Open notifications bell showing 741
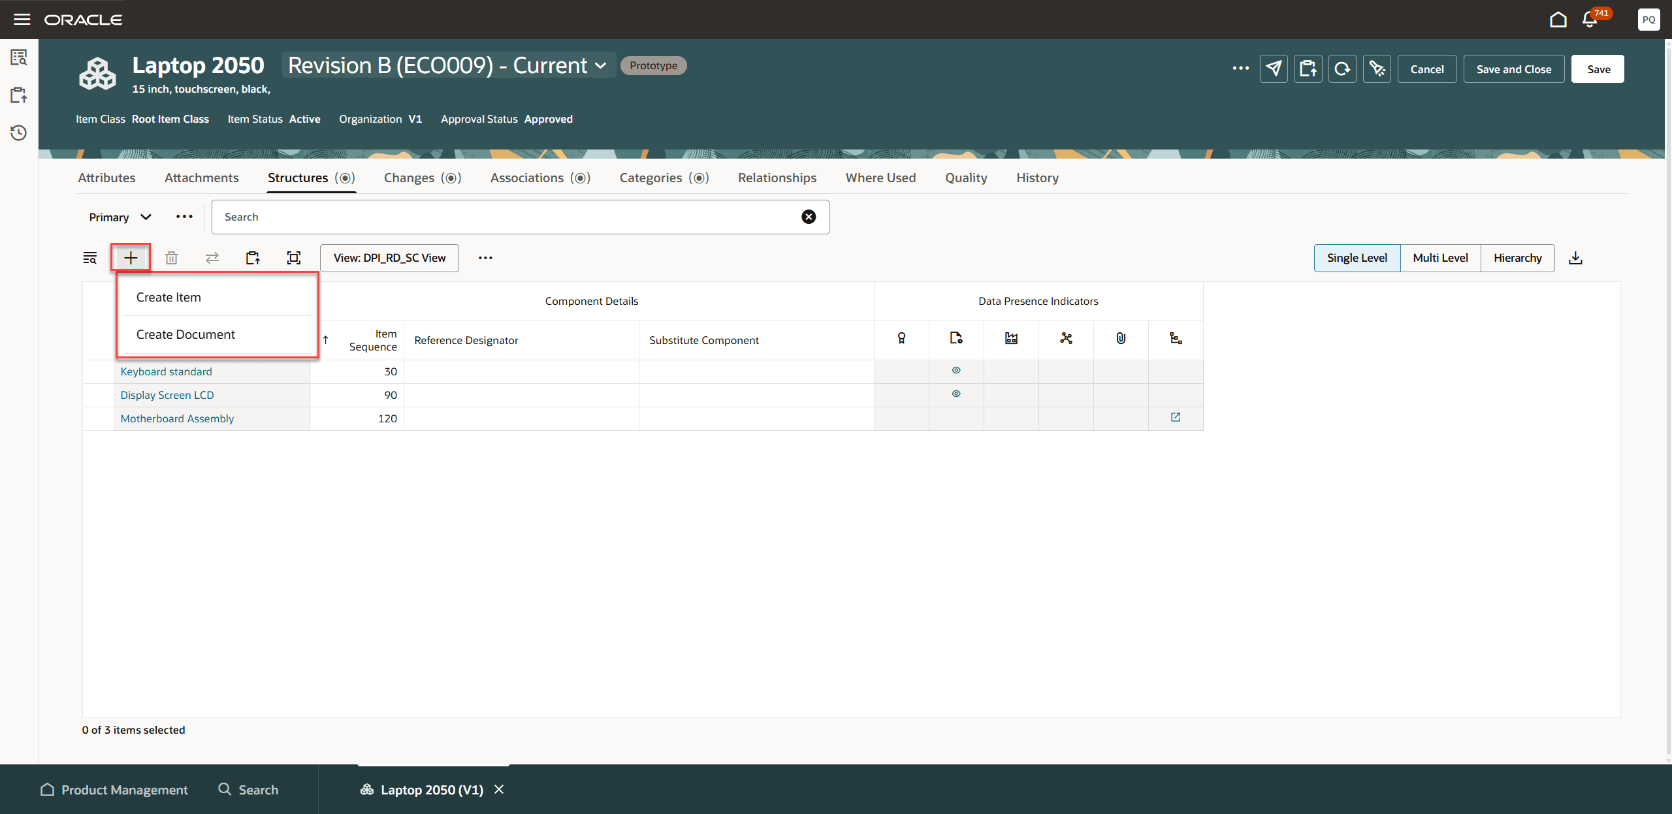This screenshot has height=814, width=1672. [x=1590, y=20]
